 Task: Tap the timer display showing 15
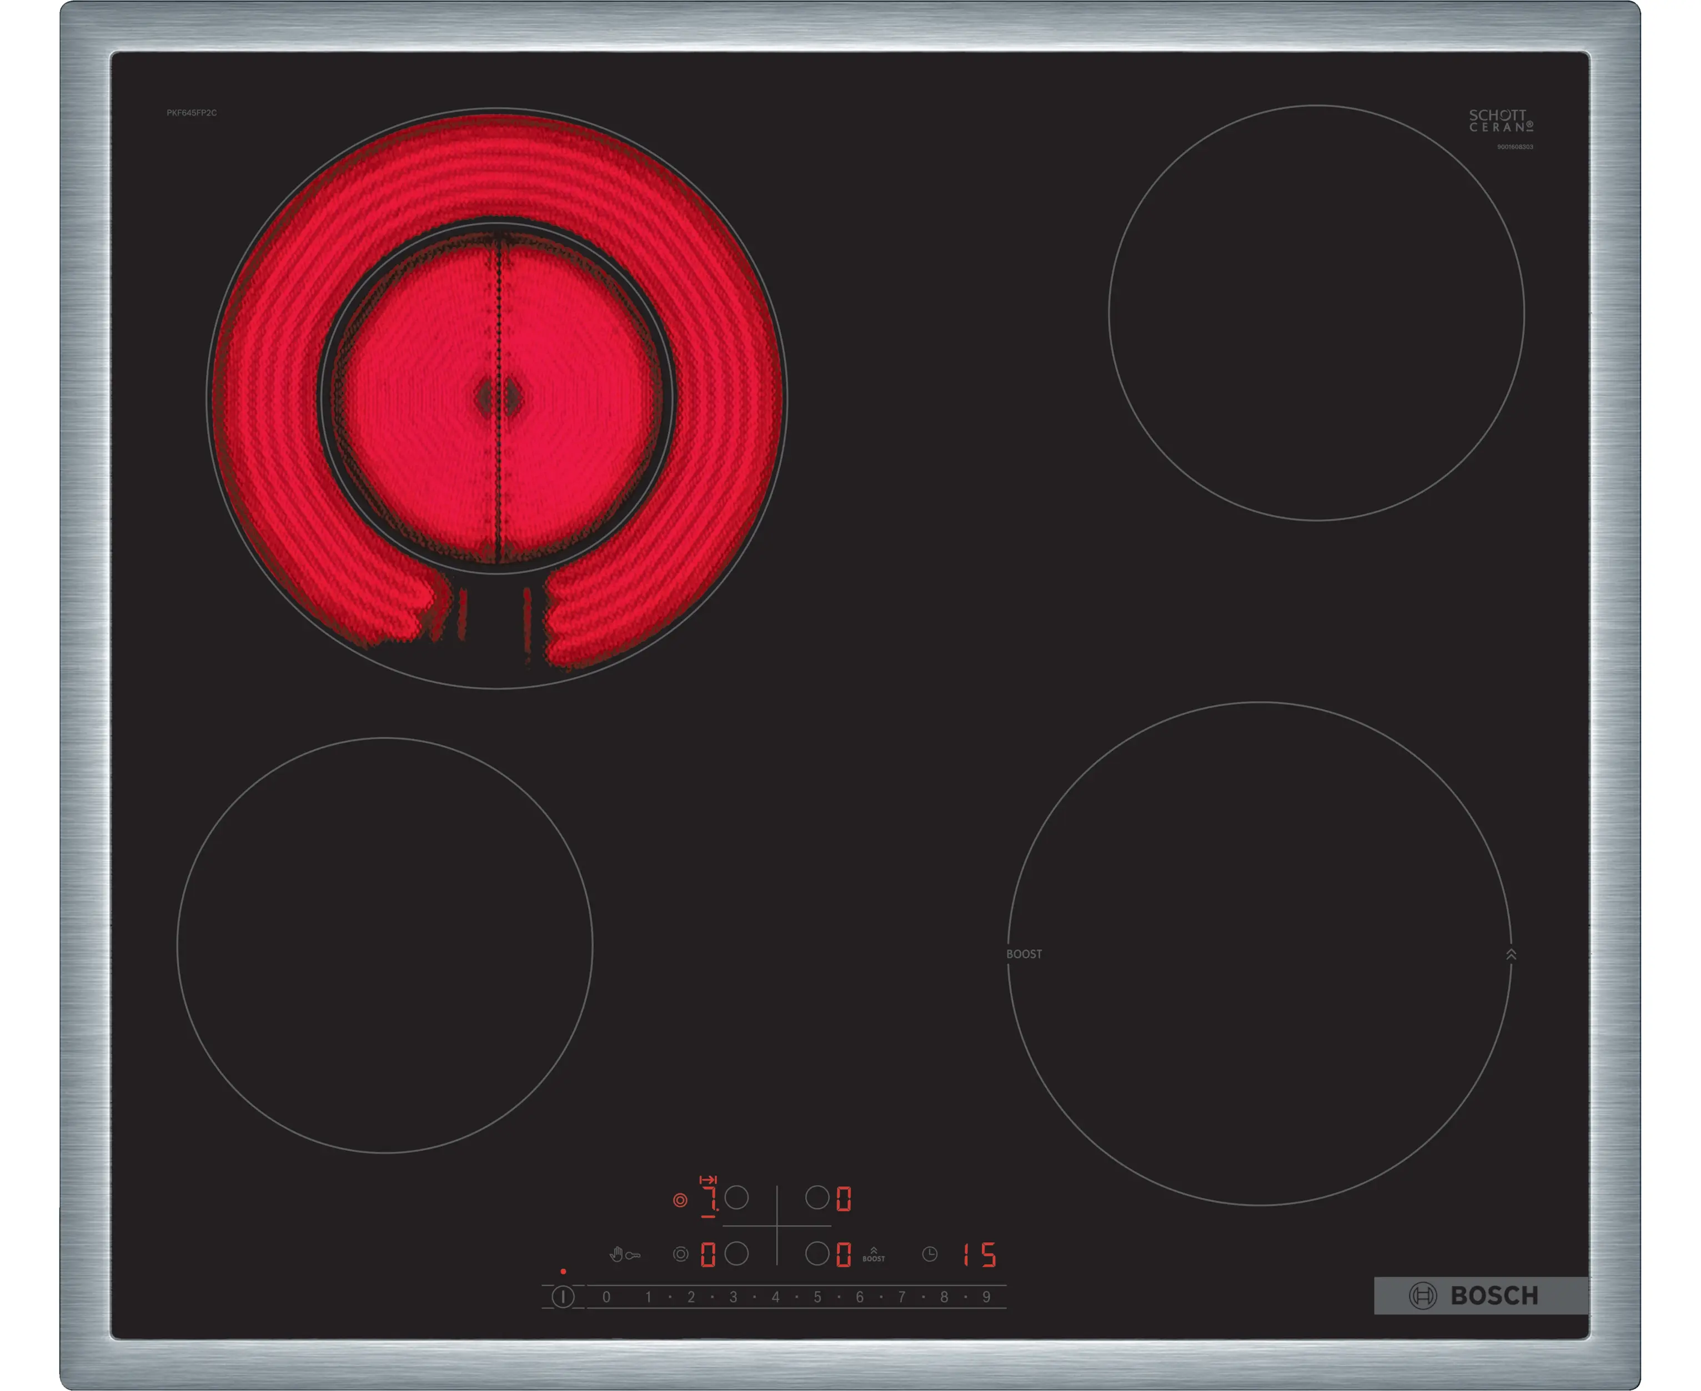coord(980,1255)
